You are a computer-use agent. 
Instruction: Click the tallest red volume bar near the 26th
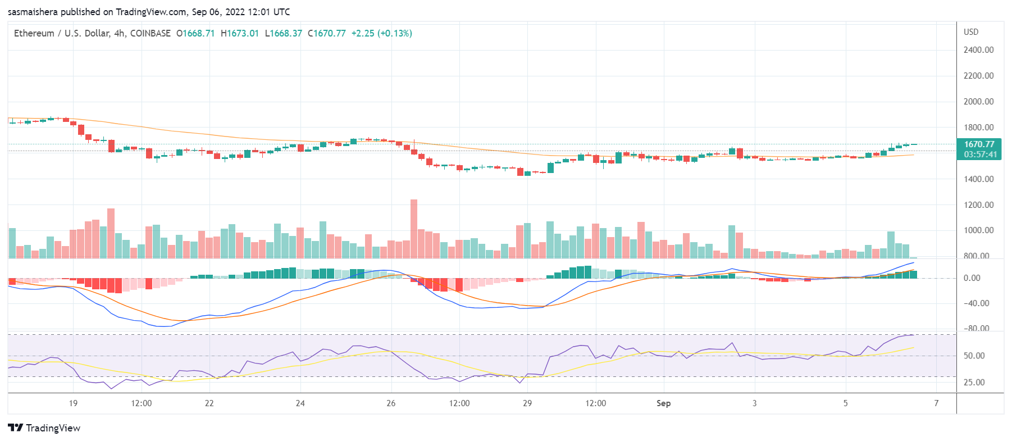[414, 229]
